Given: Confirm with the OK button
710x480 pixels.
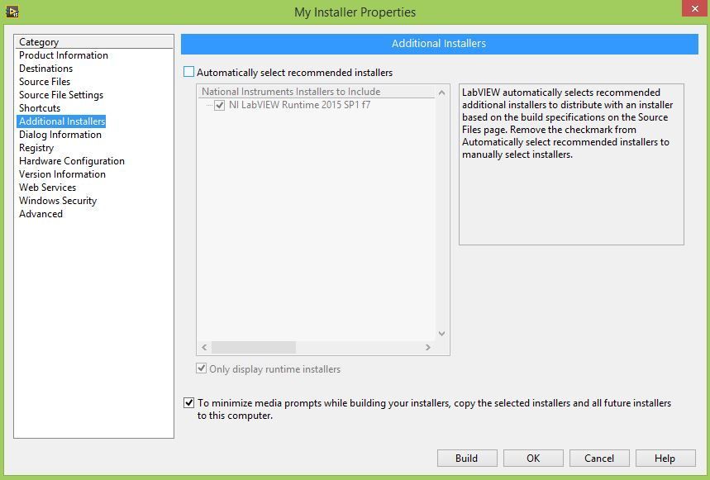Looking at the screenshot, I should [533, 459].
